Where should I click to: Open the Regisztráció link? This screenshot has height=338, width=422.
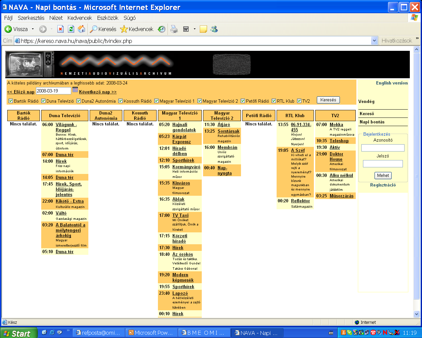(x=383, y=185)
